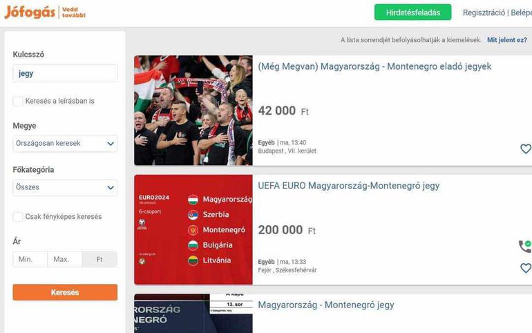
Task: Open the EURO2024 group thumbnail
Action: tap(193, 229)
